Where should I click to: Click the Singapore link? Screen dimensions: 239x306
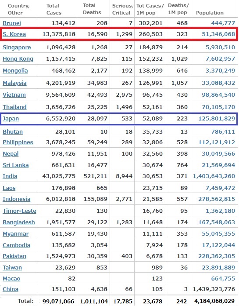(x=17, y=47)
